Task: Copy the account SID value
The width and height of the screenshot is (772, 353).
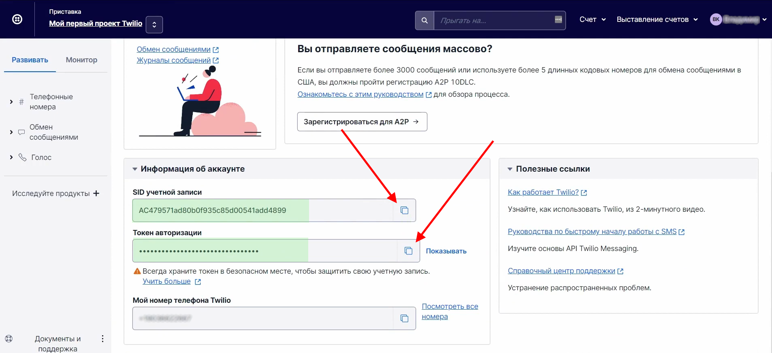Action: click(x=404, y=211)
